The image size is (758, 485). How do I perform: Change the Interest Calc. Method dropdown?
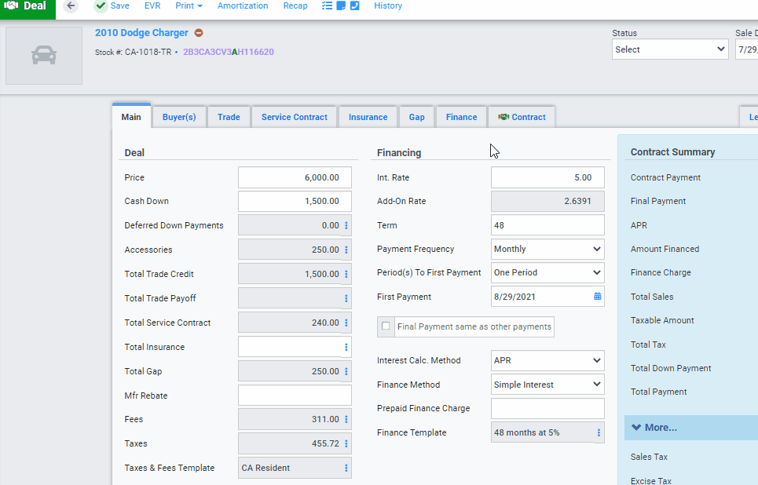pyautogui.click(x=547, y=360)
